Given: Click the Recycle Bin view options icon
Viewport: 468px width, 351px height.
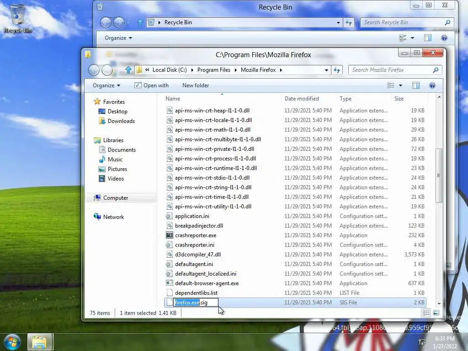Looking at the screenshot, I should [403, 38].
